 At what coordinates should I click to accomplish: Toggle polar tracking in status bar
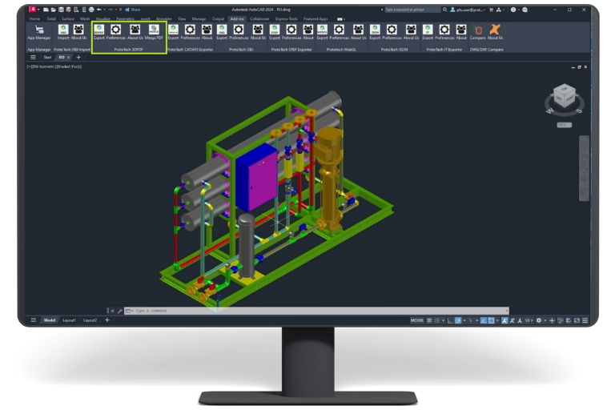(x=458, y=320)
